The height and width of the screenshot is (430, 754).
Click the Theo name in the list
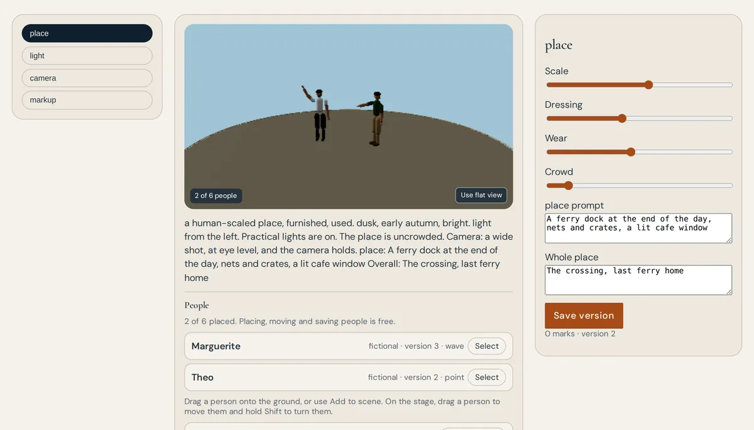coord(202,377)
